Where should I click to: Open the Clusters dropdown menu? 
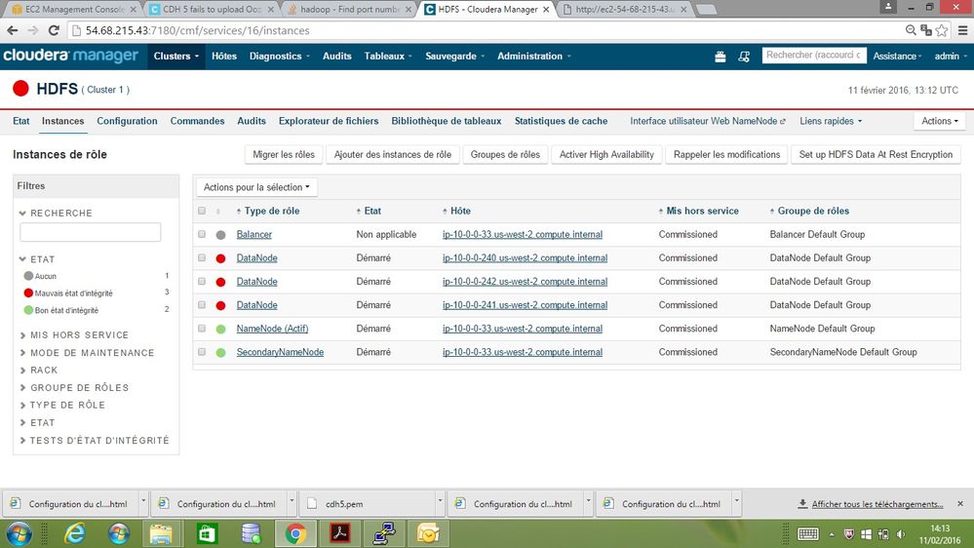(175, 56)
